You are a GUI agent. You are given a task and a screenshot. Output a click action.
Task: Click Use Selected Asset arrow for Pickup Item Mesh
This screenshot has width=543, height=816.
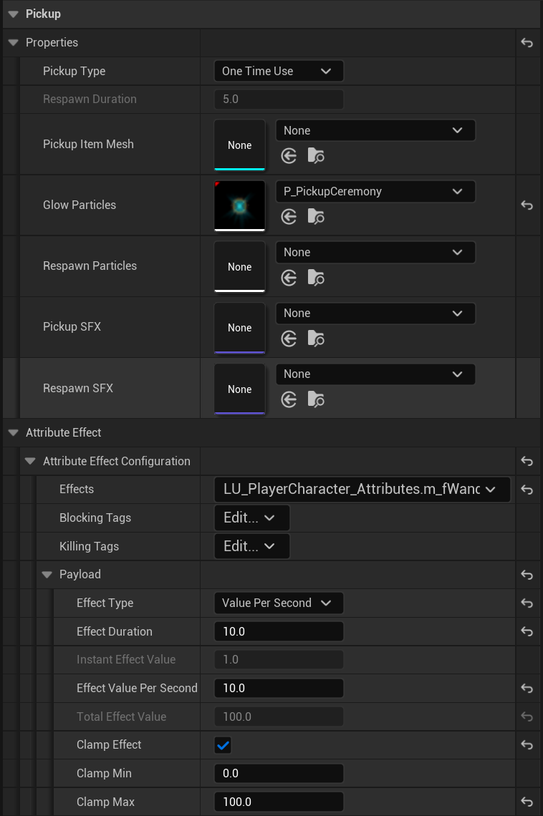[x=289, y=156]
